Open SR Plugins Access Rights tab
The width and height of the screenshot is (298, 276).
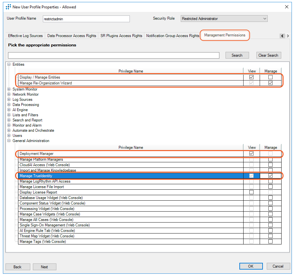121,36
